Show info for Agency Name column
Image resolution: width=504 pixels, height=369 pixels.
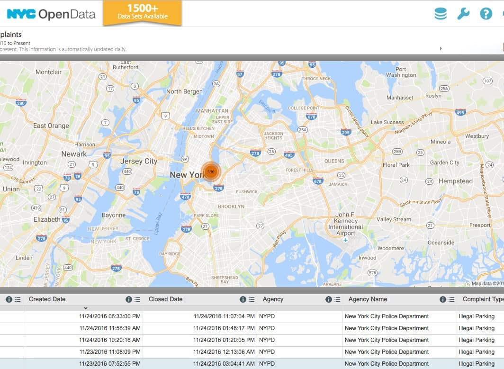(442, 299)
